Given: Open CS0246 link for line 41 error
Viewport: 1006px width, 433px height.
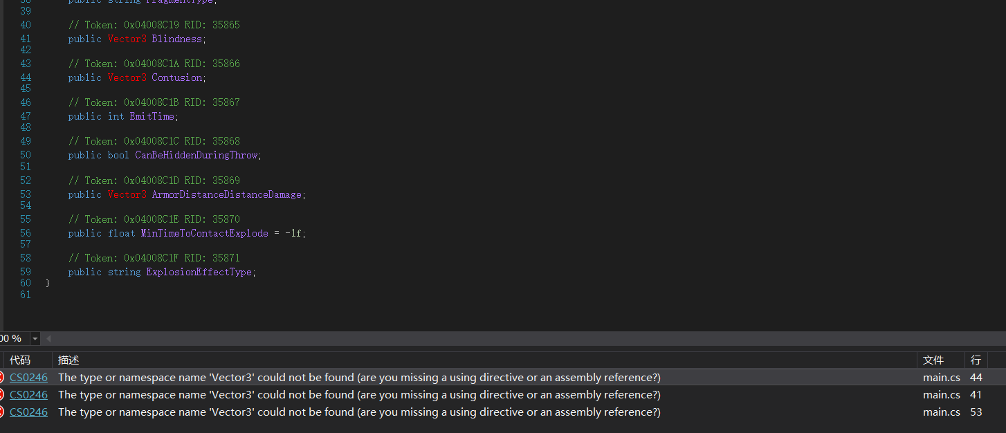Looking at the screenshot, I should 28,394.
